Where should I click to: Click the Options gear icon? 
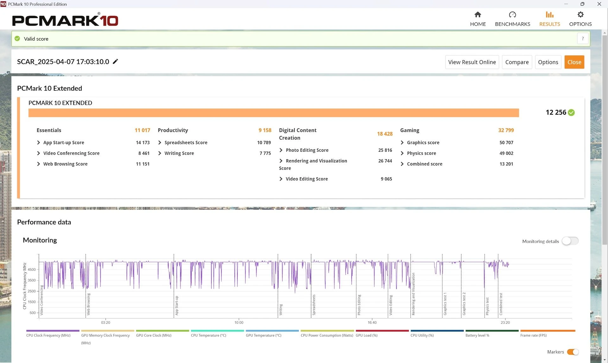[x=580, y=15]
